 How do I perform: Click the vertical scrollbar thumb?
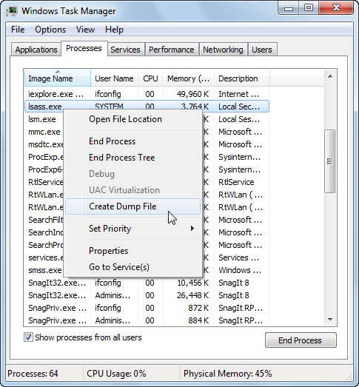point(329,161)
